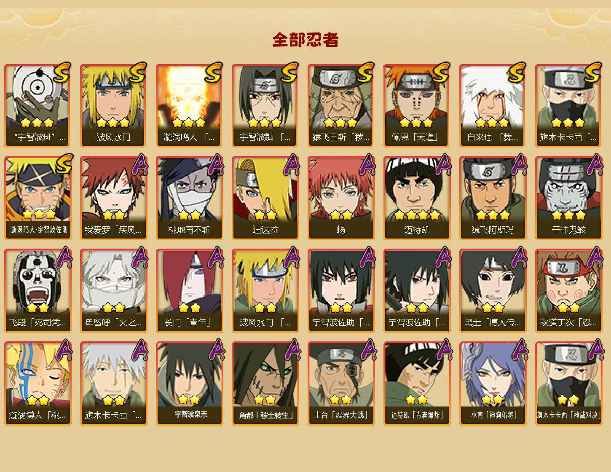Click the 飞段 masked ninja card

coord(38,291)
